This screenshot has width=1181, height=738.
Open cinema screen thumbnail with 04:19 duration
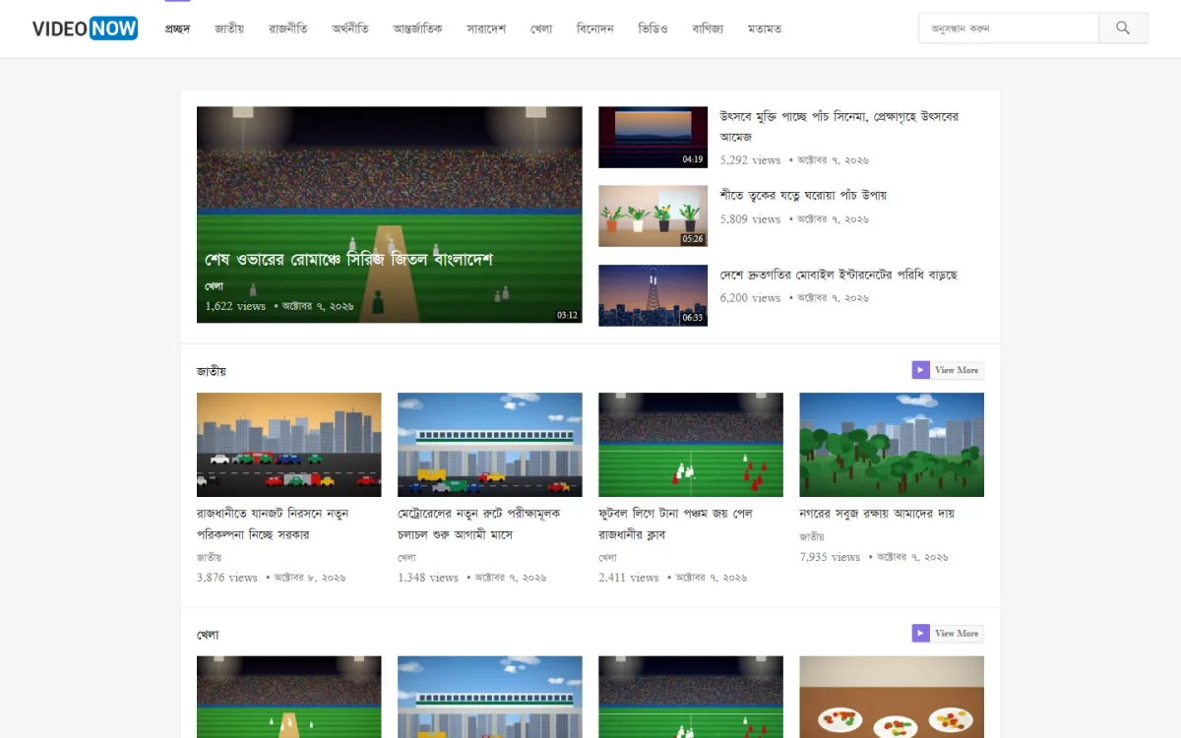pyautogui.click(x=653, y=137)
